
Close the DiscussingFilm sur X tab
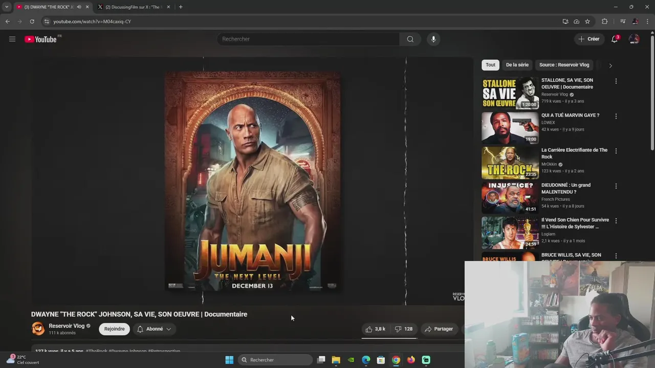point(168,7)
